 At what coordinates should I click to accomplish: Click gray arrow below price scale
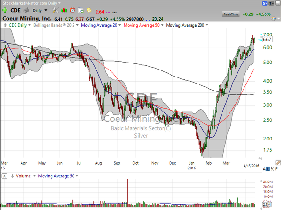point(260,158)
